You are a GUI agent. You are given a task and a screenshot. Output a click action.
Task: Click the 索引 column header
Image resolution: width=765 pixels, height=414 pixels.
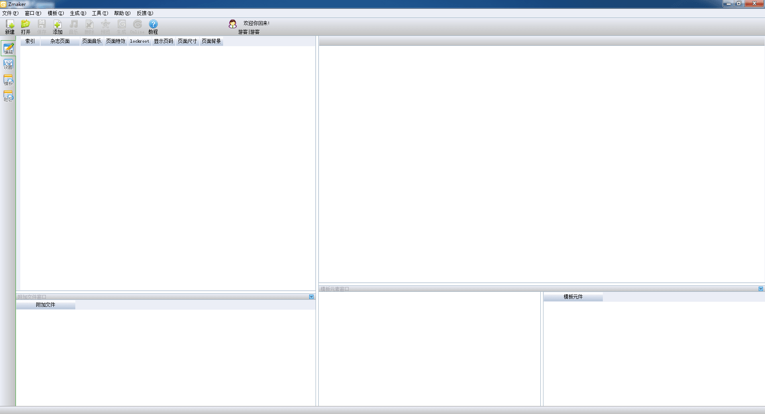click(30, 41)
